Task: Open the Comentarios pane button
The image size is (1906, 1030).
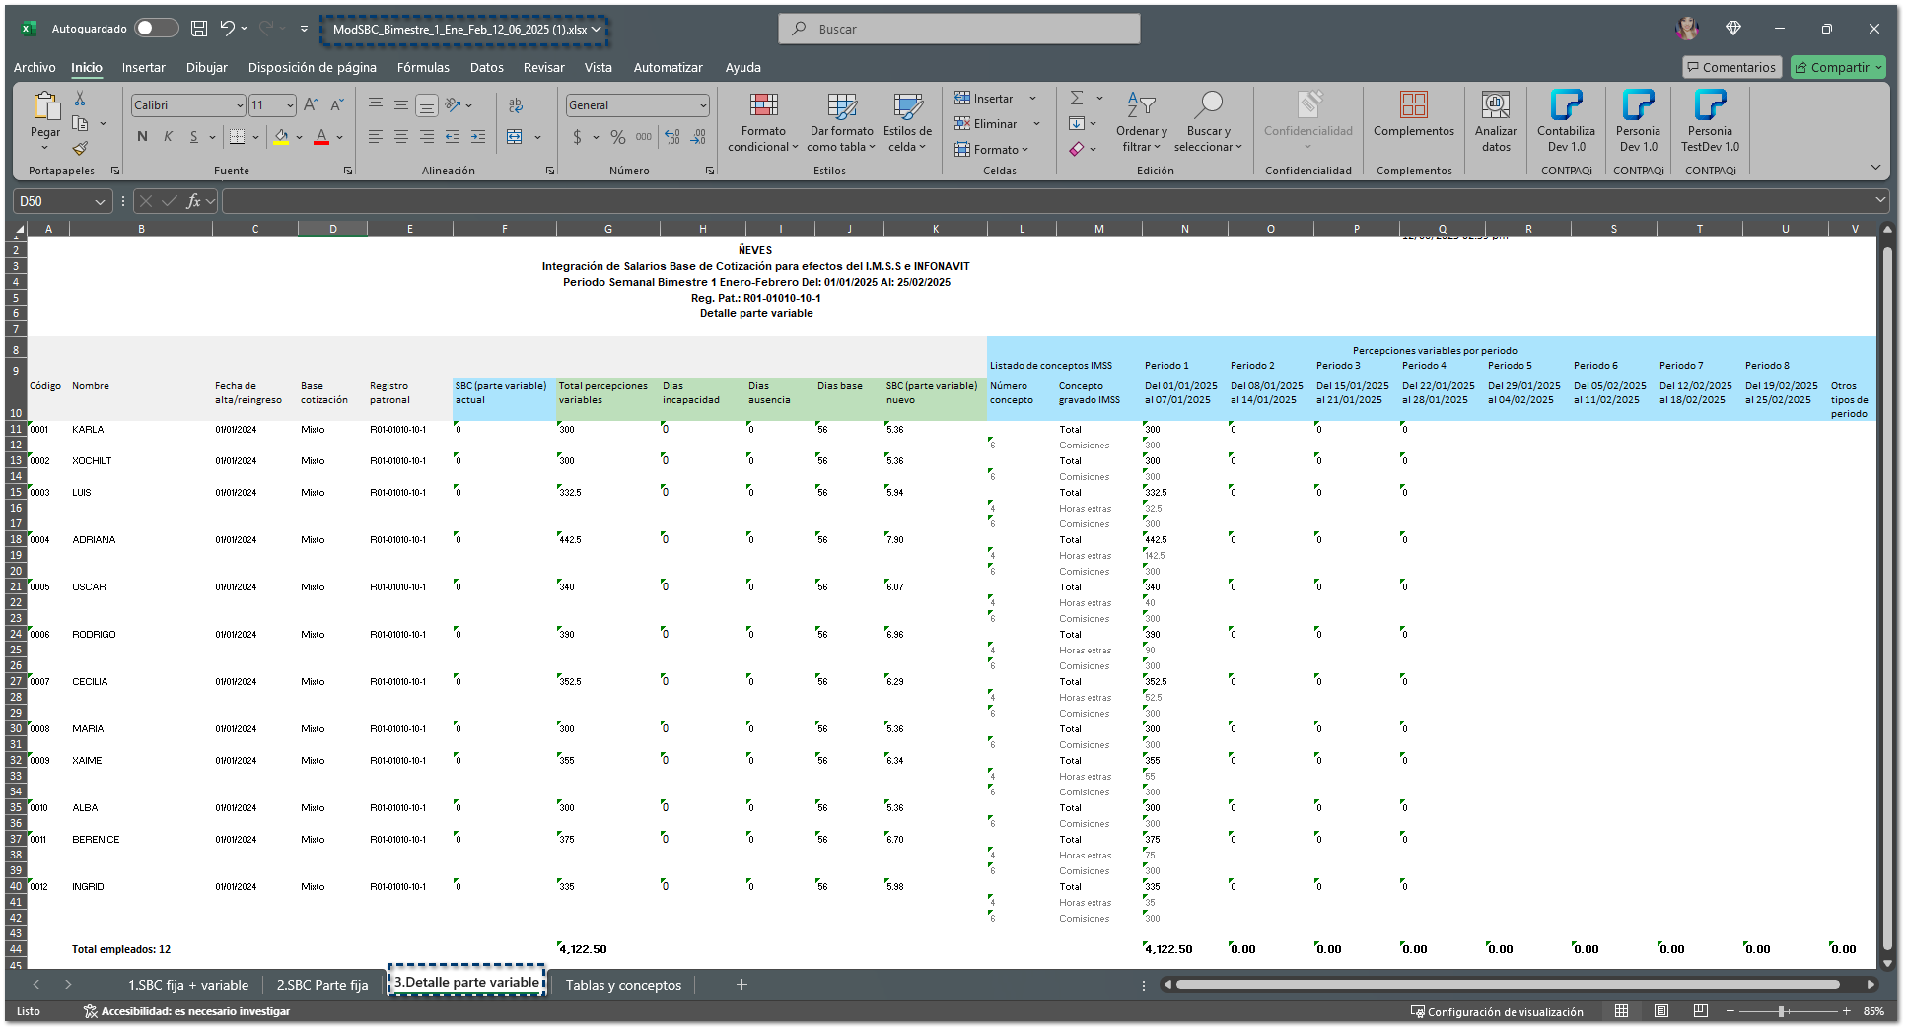Action: click(x=1731, y=67)
